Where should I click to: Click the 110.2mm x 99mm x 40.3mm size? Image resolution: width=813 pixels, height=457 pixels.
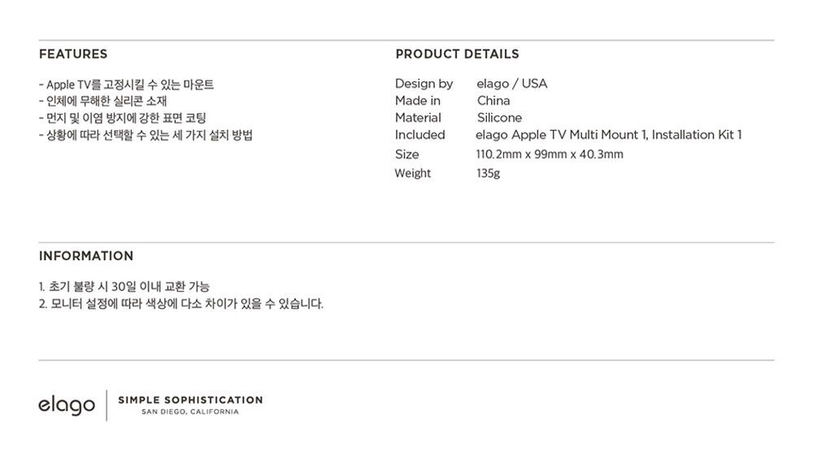point(550,154)
